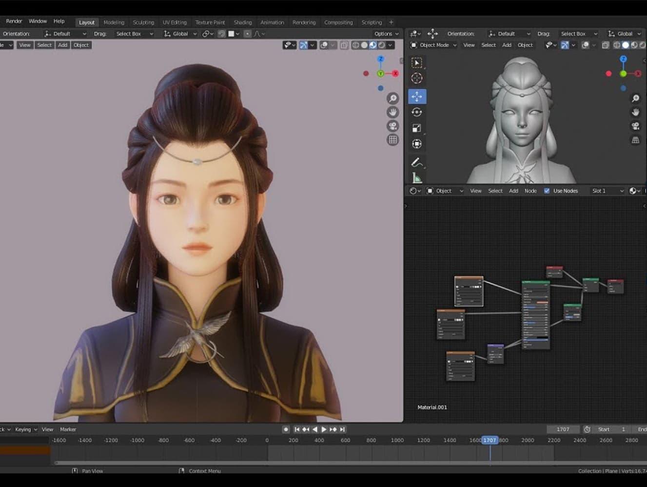This screenshot has width=647, height=487.
Task: Toggle snapping in the viewport header
Action: click(222, 33)
